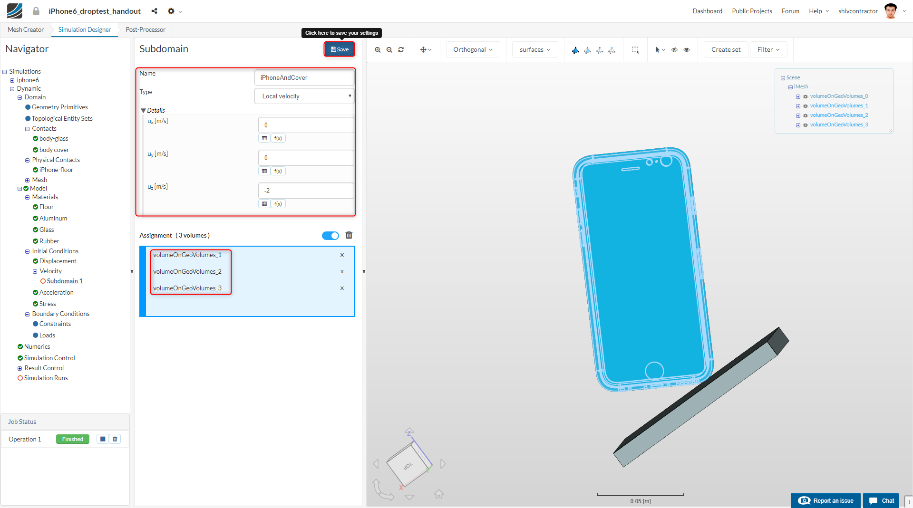Open the cursor selection mode dropdown
This screenshot has width=913, height=508.
[660, 49]
